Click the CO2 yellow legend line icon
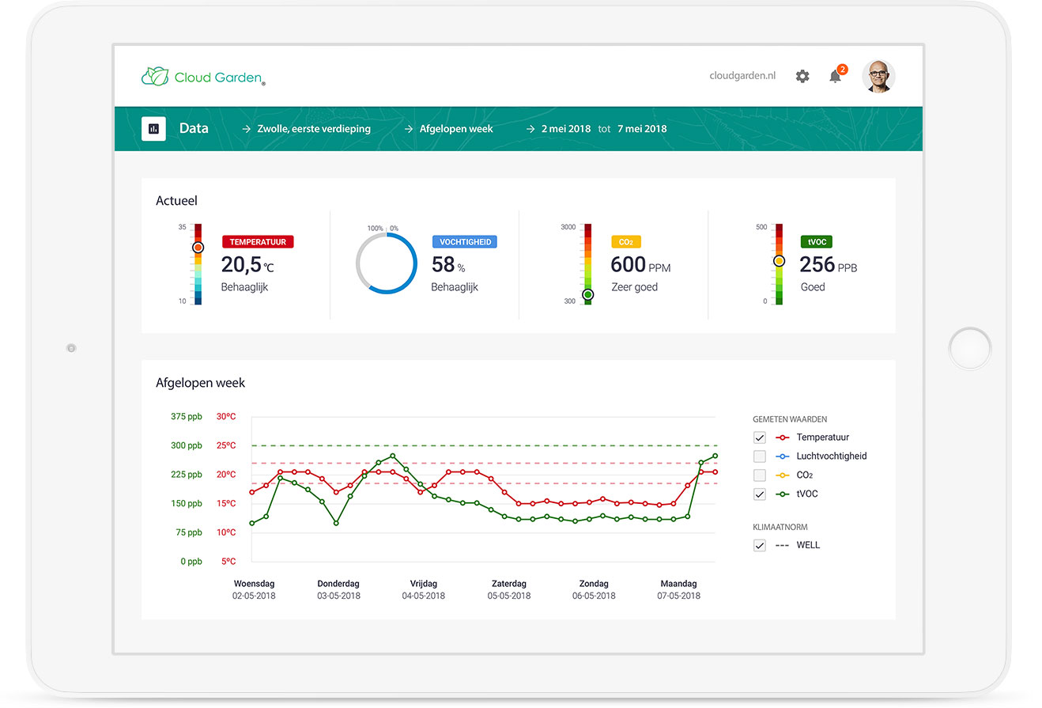The width and height of the screenshot is (1042, 708). tap(783, 475)
